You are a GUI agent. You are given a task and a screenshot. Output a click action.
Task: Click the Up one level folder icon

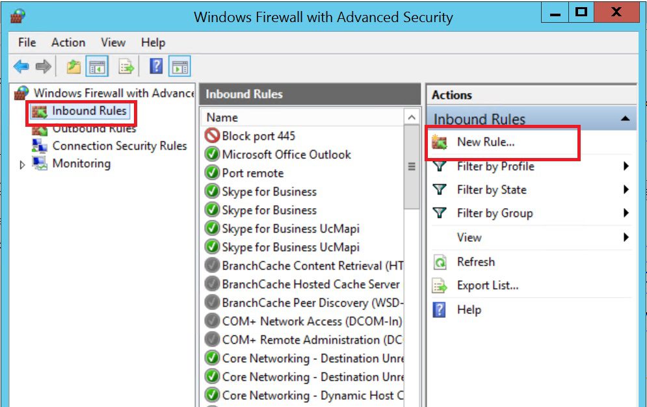point(73,66)
